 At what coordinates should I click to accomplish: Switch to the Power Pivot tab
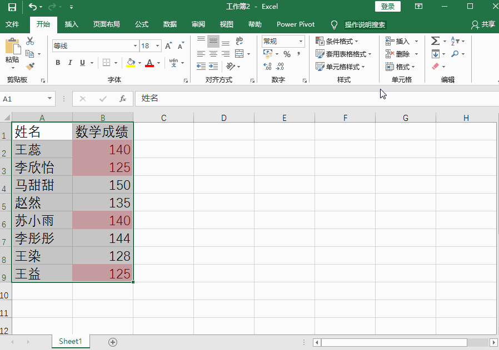[296, 24]
